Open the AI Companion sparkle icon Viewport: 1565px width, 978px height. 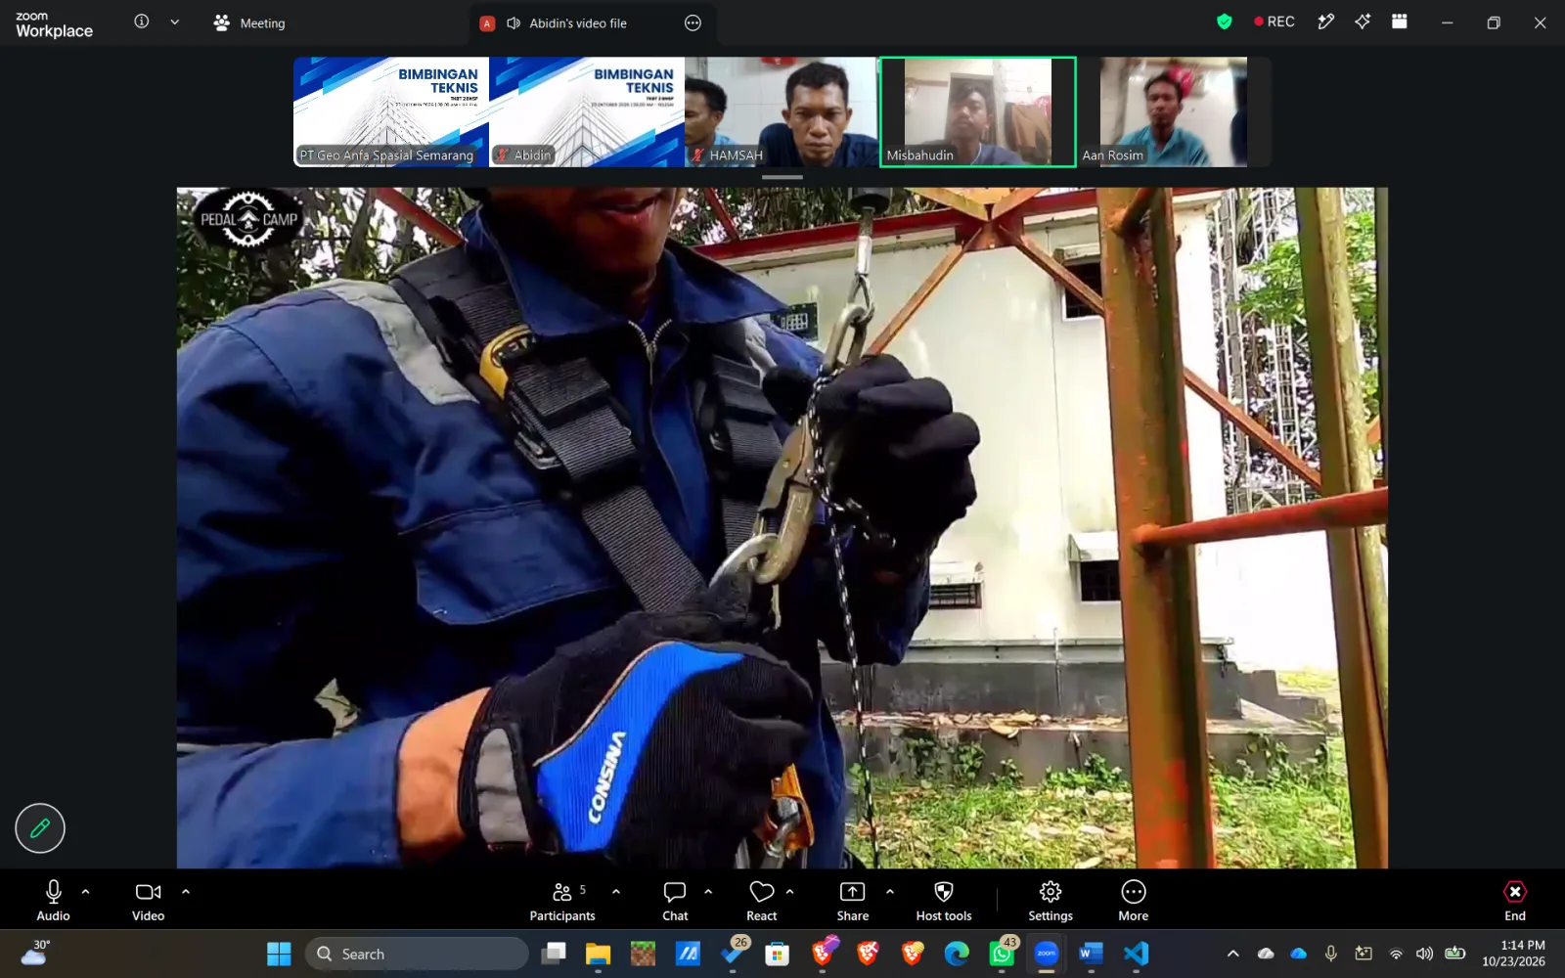[1363, 22]
